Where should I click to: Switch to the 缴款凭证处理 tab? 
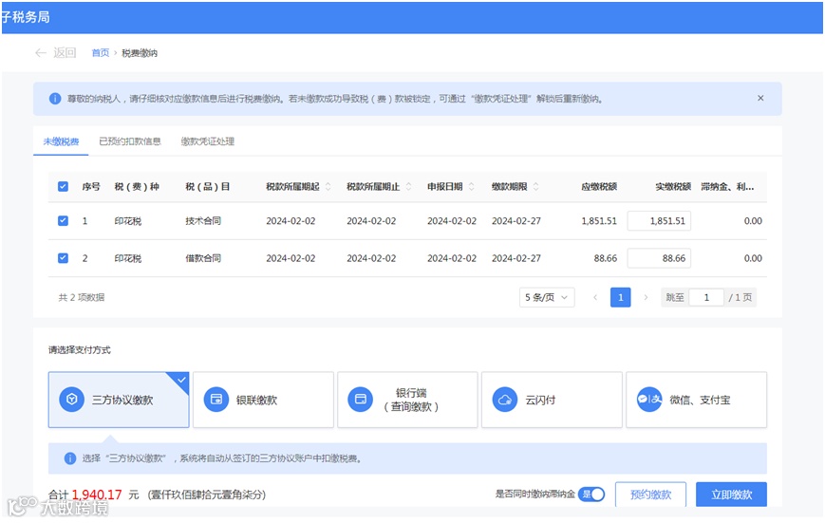pyautogui.click(x=207, y=141)
